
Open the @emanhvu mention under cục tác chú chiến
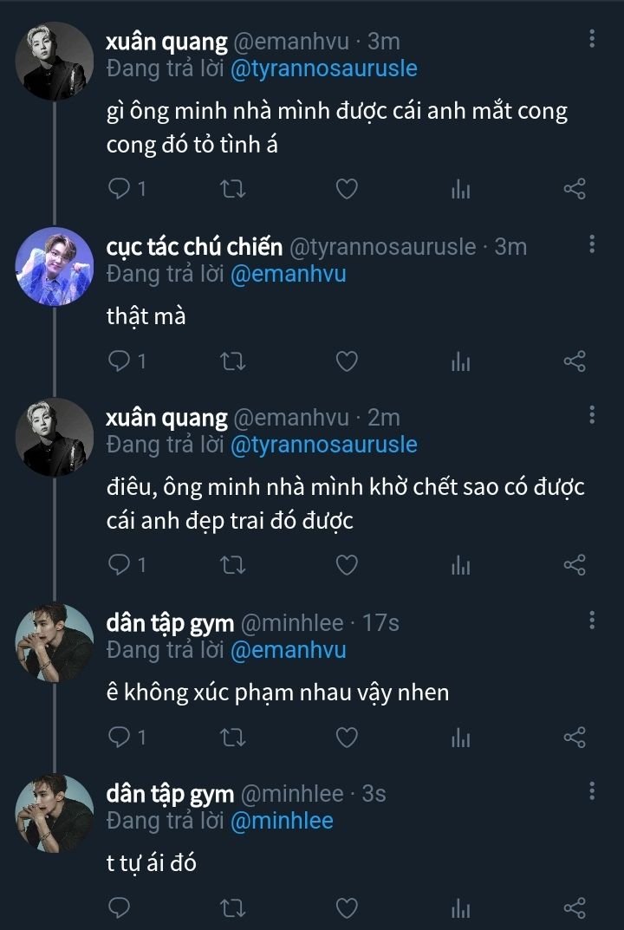288,274
